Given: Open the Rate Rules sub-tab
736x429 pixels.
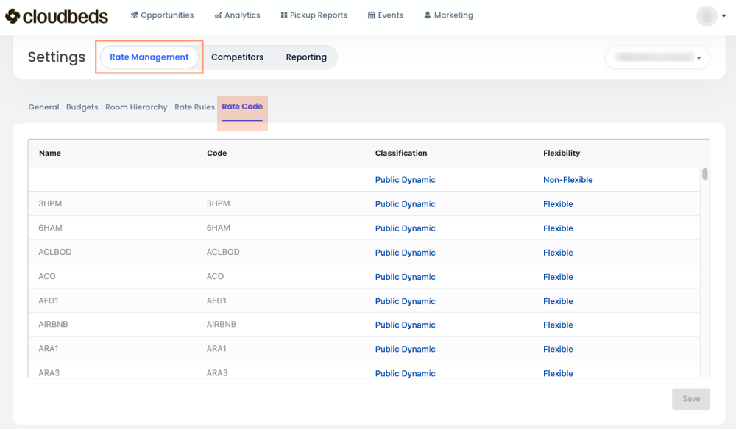Looking at the screenshot, I should click(x=194, y=107).
